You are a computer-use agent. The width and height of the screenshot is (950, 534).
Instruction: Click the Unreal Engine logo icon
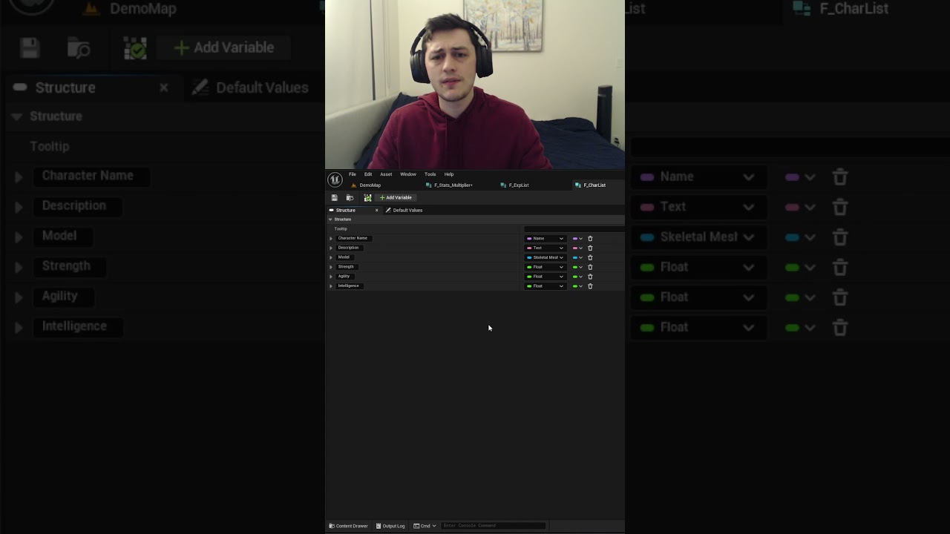click(x=335, y=179)
